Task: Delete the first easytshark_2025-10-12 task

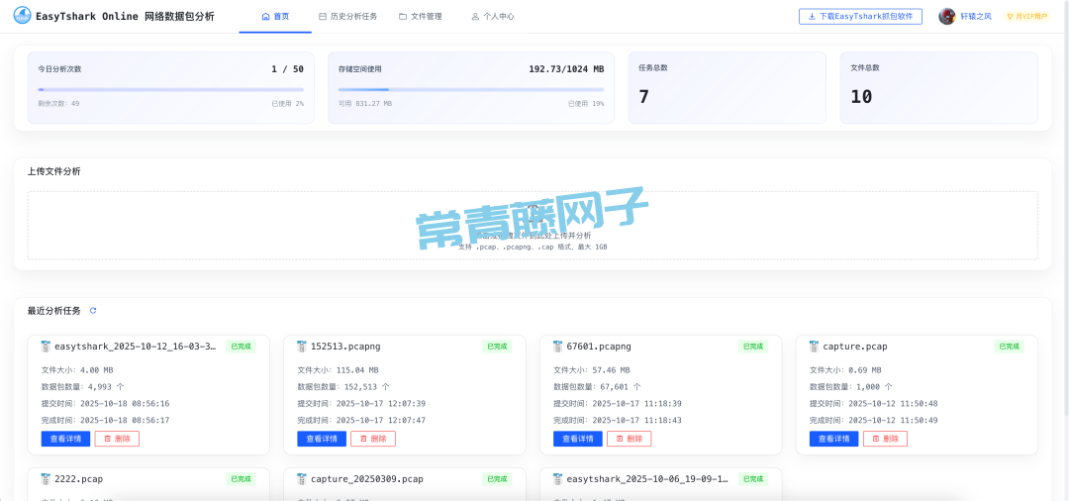Action: point(117,439)
